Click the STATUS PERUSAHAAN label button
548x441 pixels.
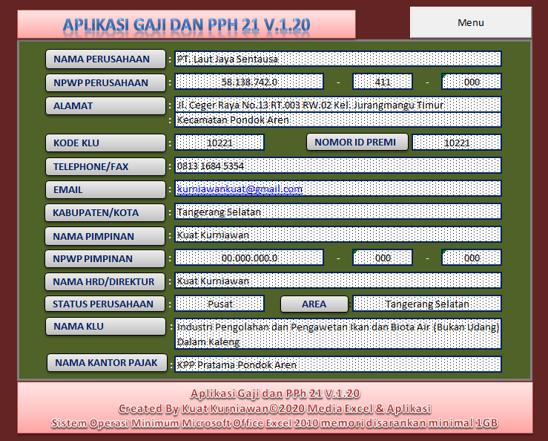click(x=105, y=304)
